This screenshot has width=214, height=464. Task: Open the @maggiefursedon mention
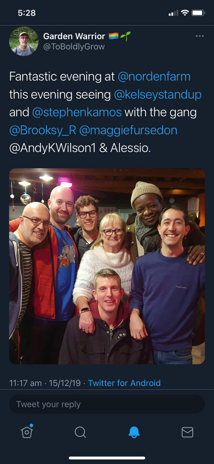(x=128, y=130)
